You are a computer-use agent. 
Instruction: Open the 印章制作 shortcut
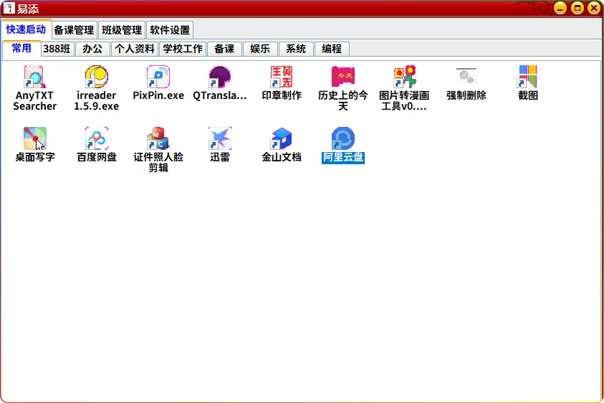point(281,76)
